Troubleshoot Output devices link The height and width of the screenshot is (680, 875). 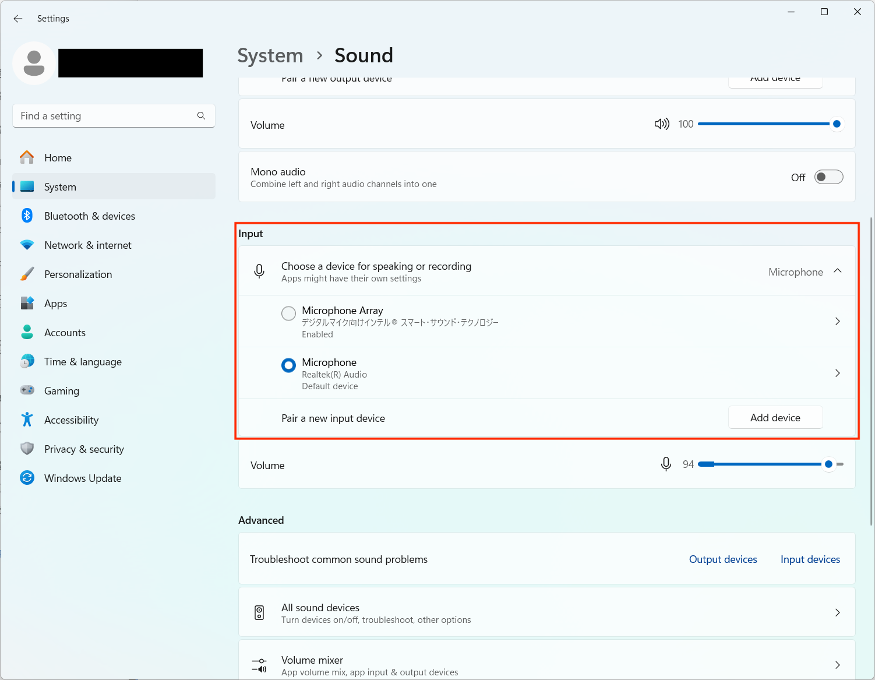click(x=722, y=559)
